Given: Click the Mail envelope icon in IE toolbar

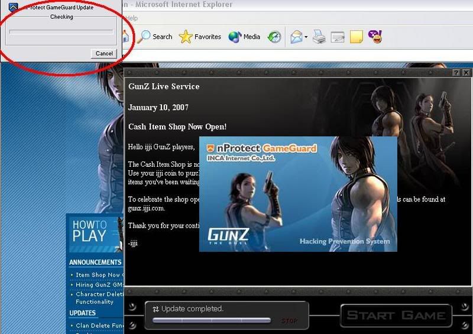Looking at the screenshot, I should pyautogui.click(x=296, y=37).
